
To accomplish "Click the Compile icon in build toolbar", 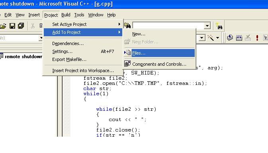I will pyautogui.click(x=230, y=37).
